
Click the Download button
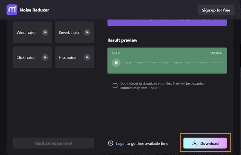205,143
